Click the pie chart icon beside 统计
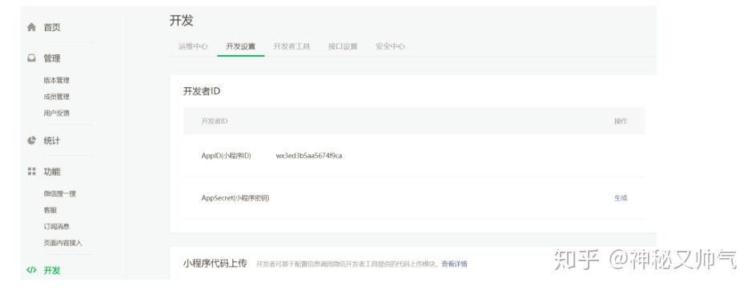The width and height of the screenshot is (756, 290). coord(31,141)
